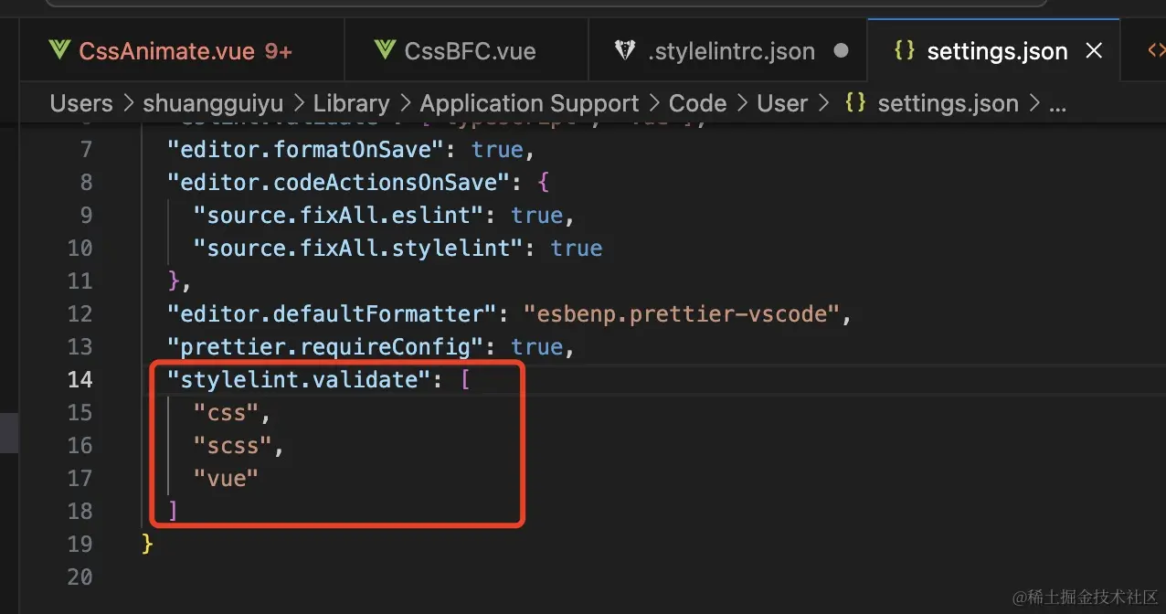Image resolution: width=1166 pixels, height=614 pixels.
Task: Select the true value of editor.formatOnSave
Action: click(x=497, y=149)
